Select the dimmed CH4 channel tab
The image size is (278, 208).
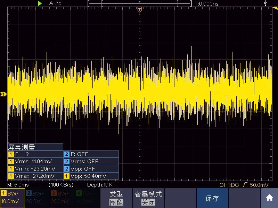point(87,198)
